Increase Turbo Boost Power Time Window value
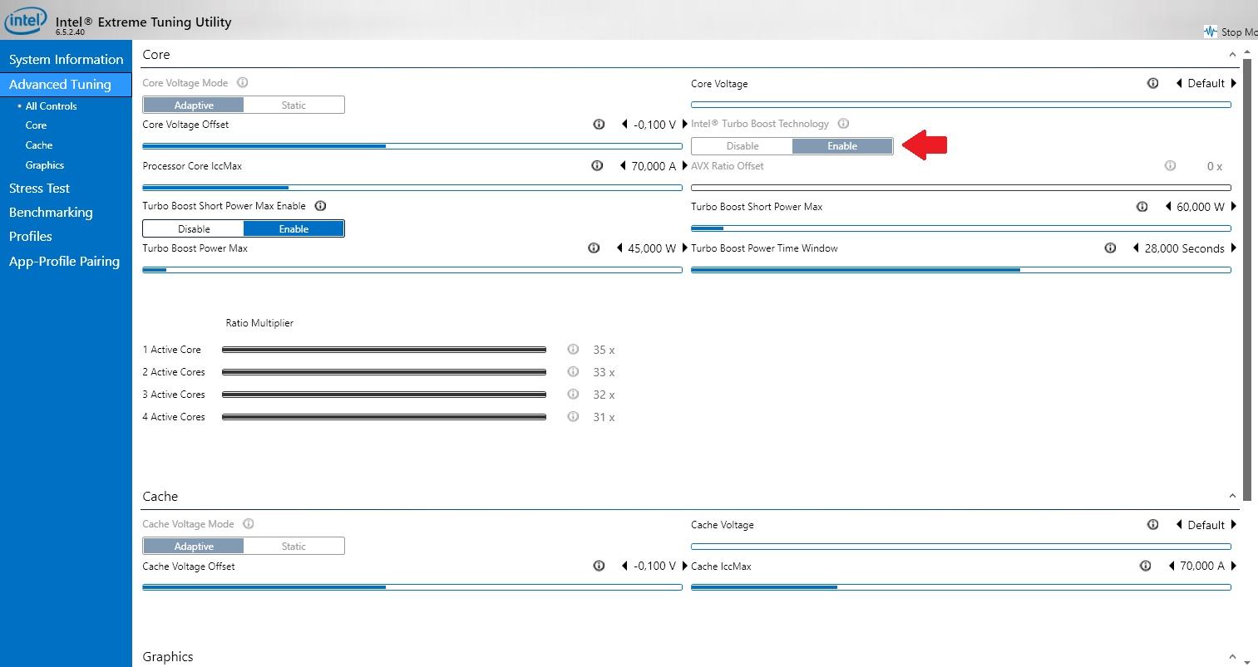Image resolution: width=1258 pixels, height=667 pixels. (1234, 248)
